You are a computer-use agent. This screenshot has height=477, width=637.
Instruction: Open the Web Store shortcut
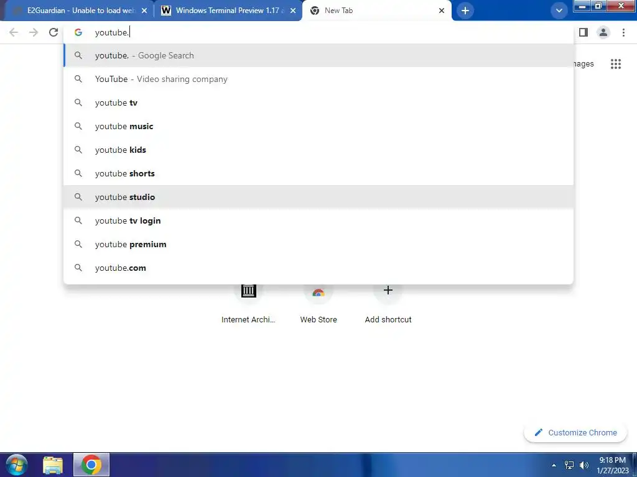[318, 304]
